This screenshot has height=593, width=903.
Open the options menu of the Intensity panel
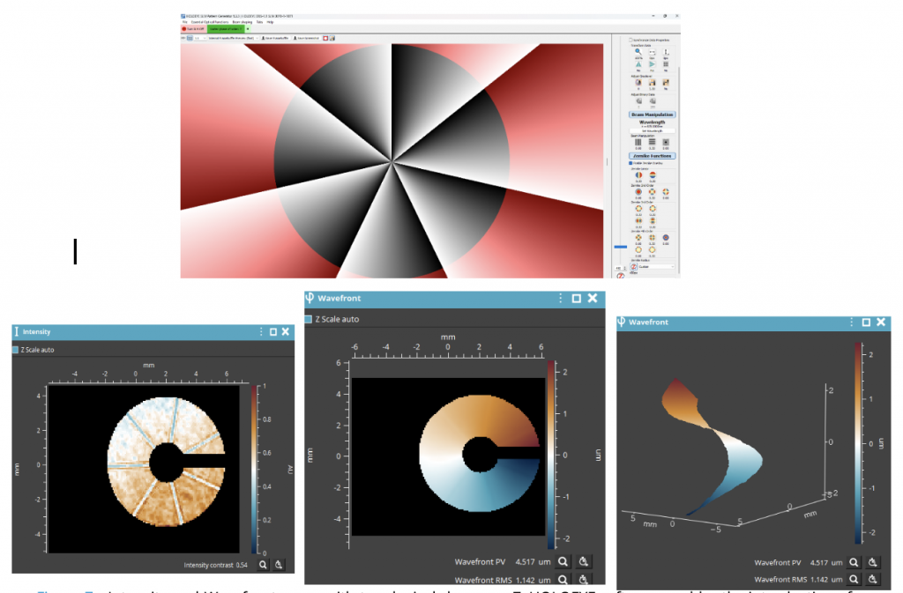[261, 332]
